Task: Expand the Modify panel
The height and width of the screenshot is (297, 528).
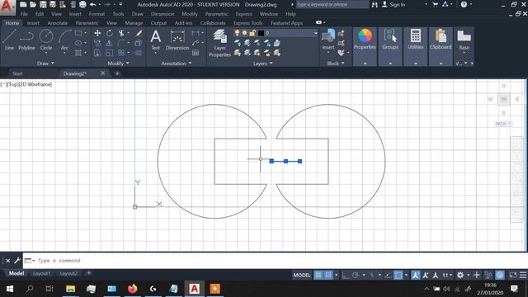Action: (x=118, y=63)
